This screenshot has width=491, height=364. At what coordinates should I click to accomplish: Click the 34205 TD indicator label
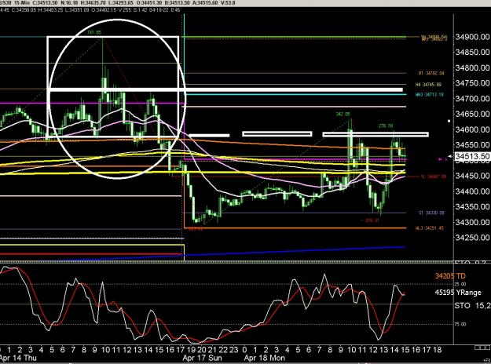click(x=450, y=276)
